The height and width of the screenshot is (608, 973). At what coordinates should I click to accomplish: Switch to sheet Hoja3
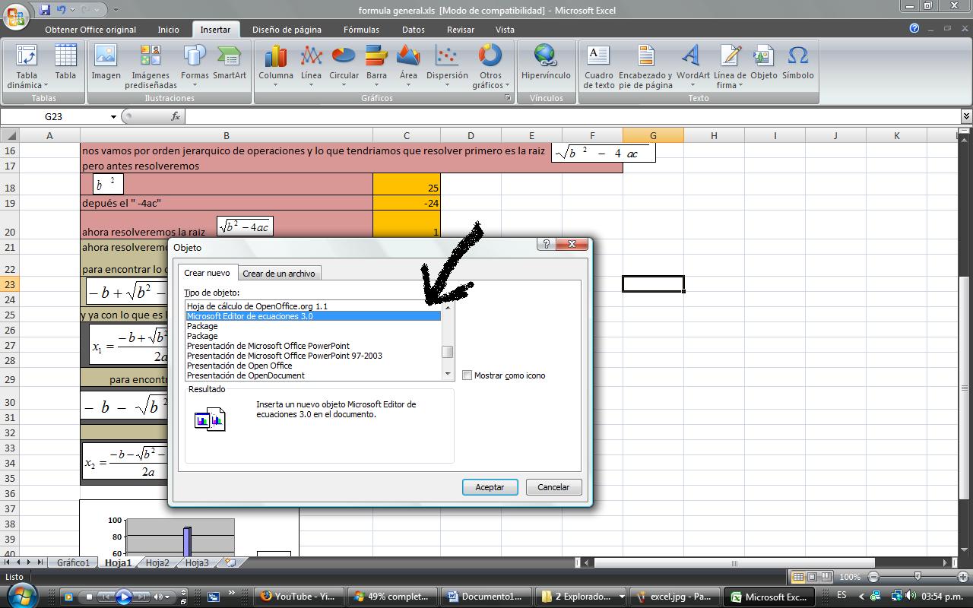point(197,563)
